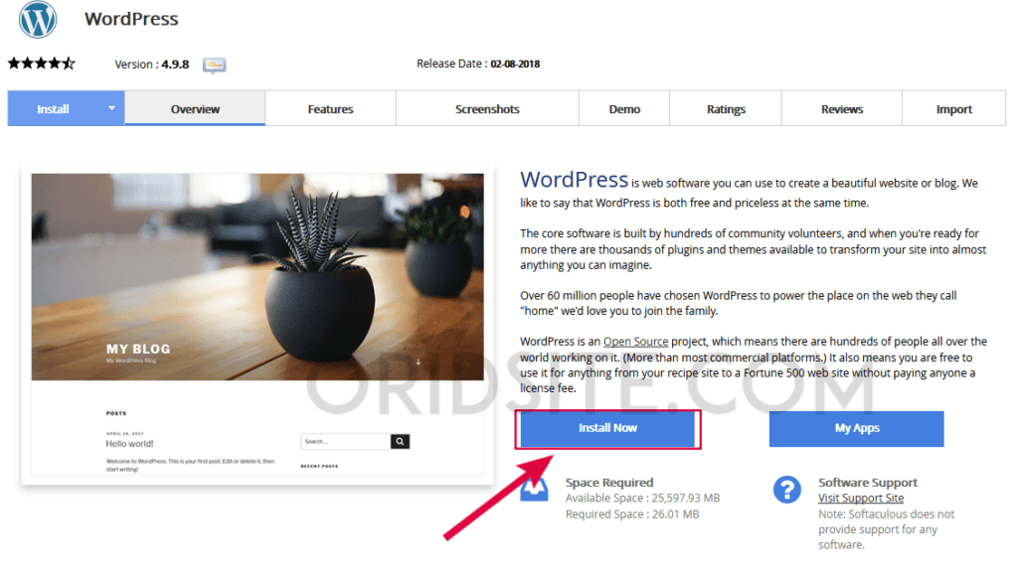
Task: View the Screenshots tab
Action: pyautogui.click(x=487, y=109)
